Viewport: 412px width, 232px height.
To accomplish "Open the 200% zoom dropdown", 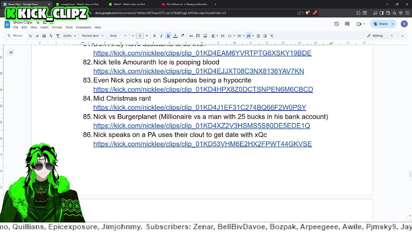I will tap(69, 36).
